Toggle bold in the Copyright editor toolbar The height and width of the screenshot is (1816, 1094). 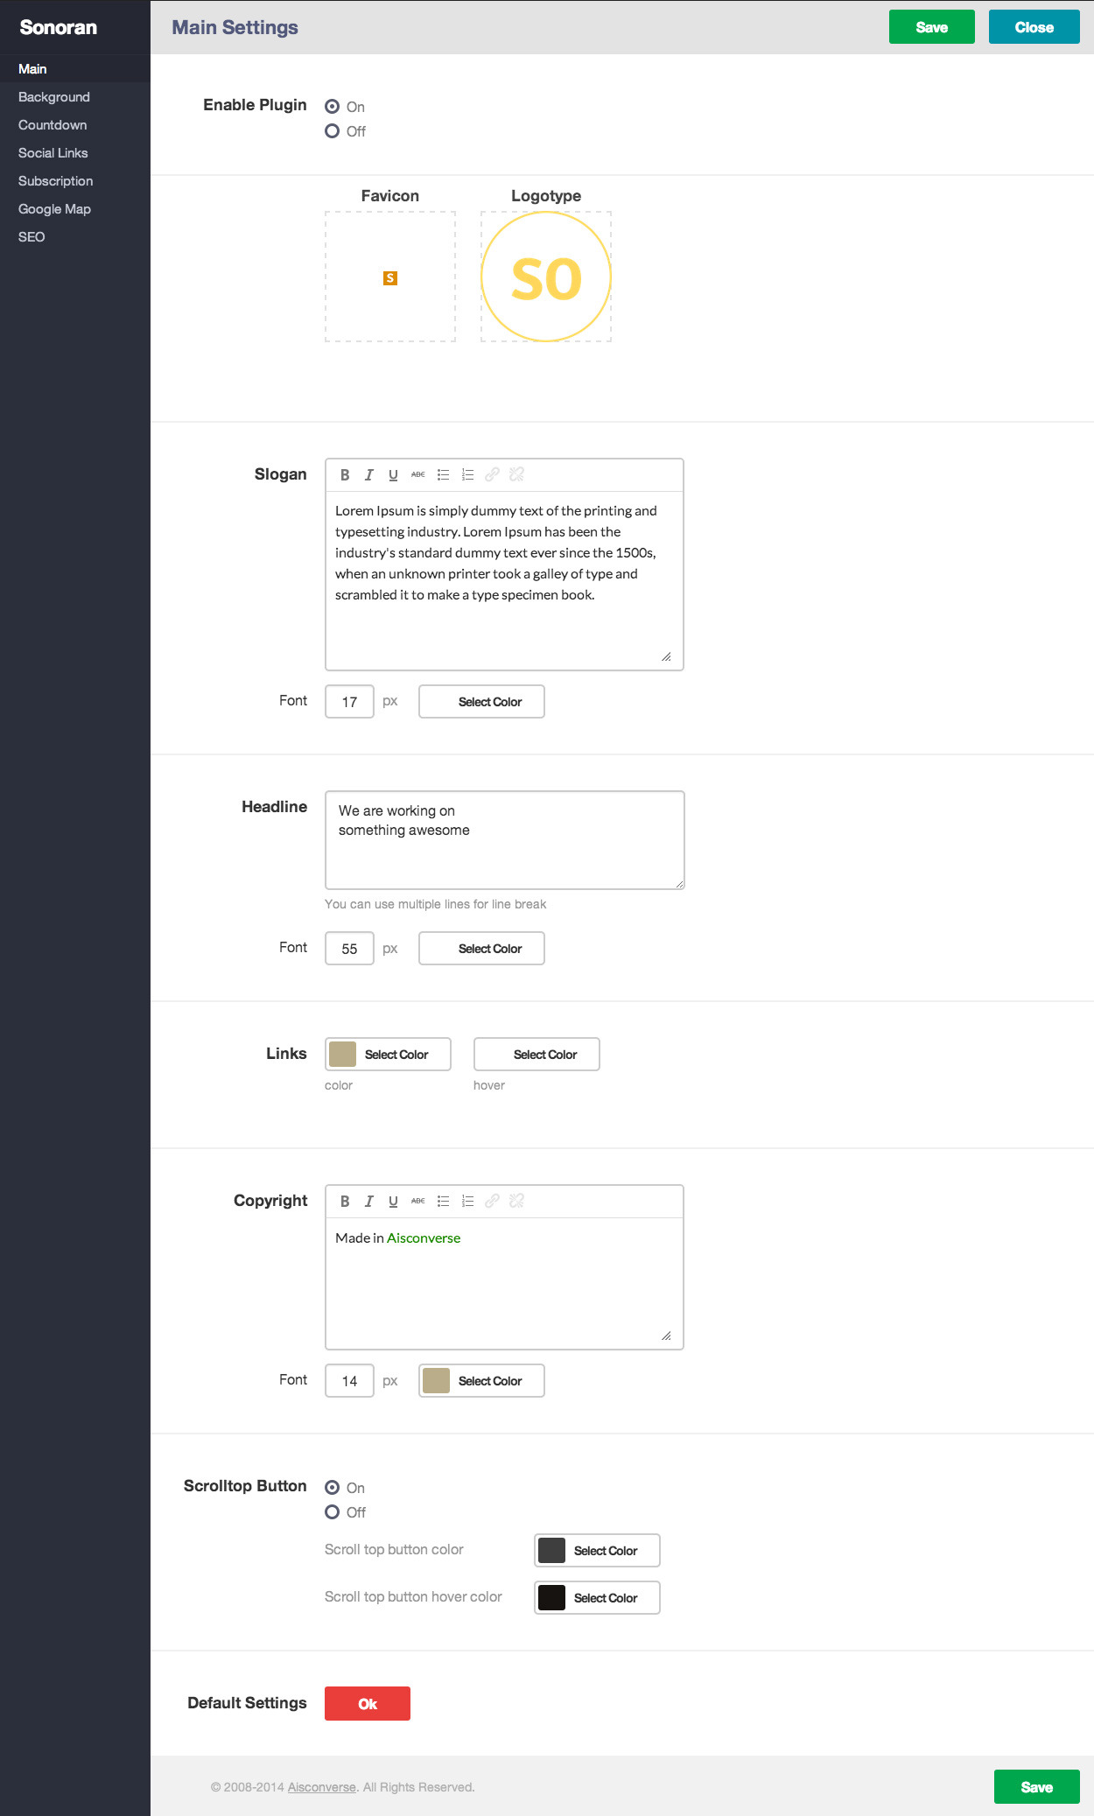pos(345,1202)
